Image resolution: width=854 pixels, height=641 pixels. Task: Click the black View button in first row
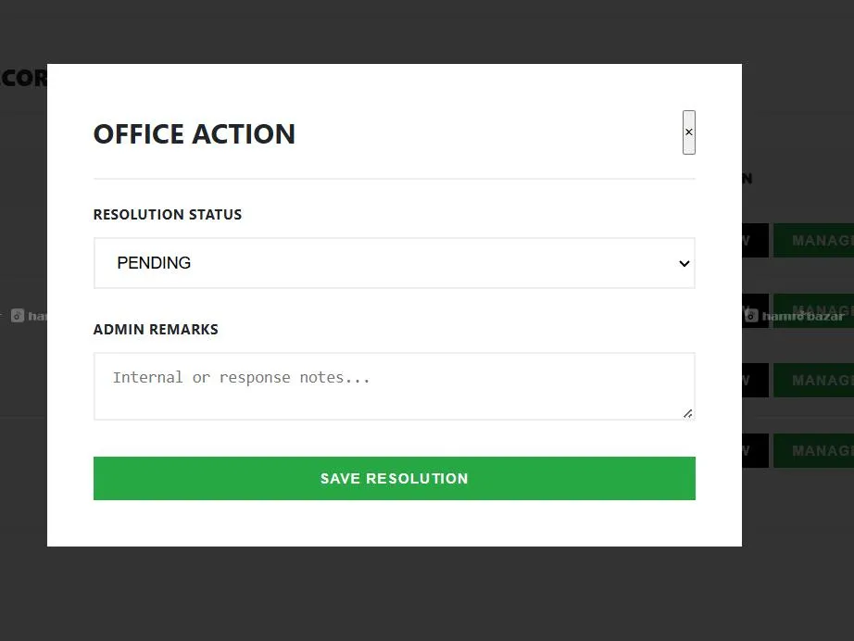click(x=755, y=240)
